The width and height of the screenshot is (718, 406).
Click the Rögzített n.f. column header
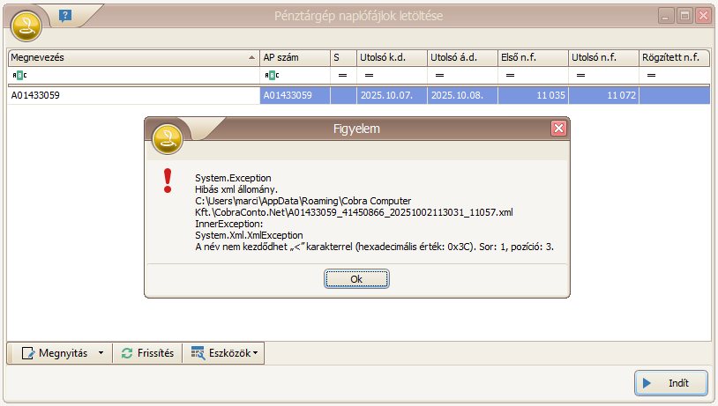click(x=674, y=57)
